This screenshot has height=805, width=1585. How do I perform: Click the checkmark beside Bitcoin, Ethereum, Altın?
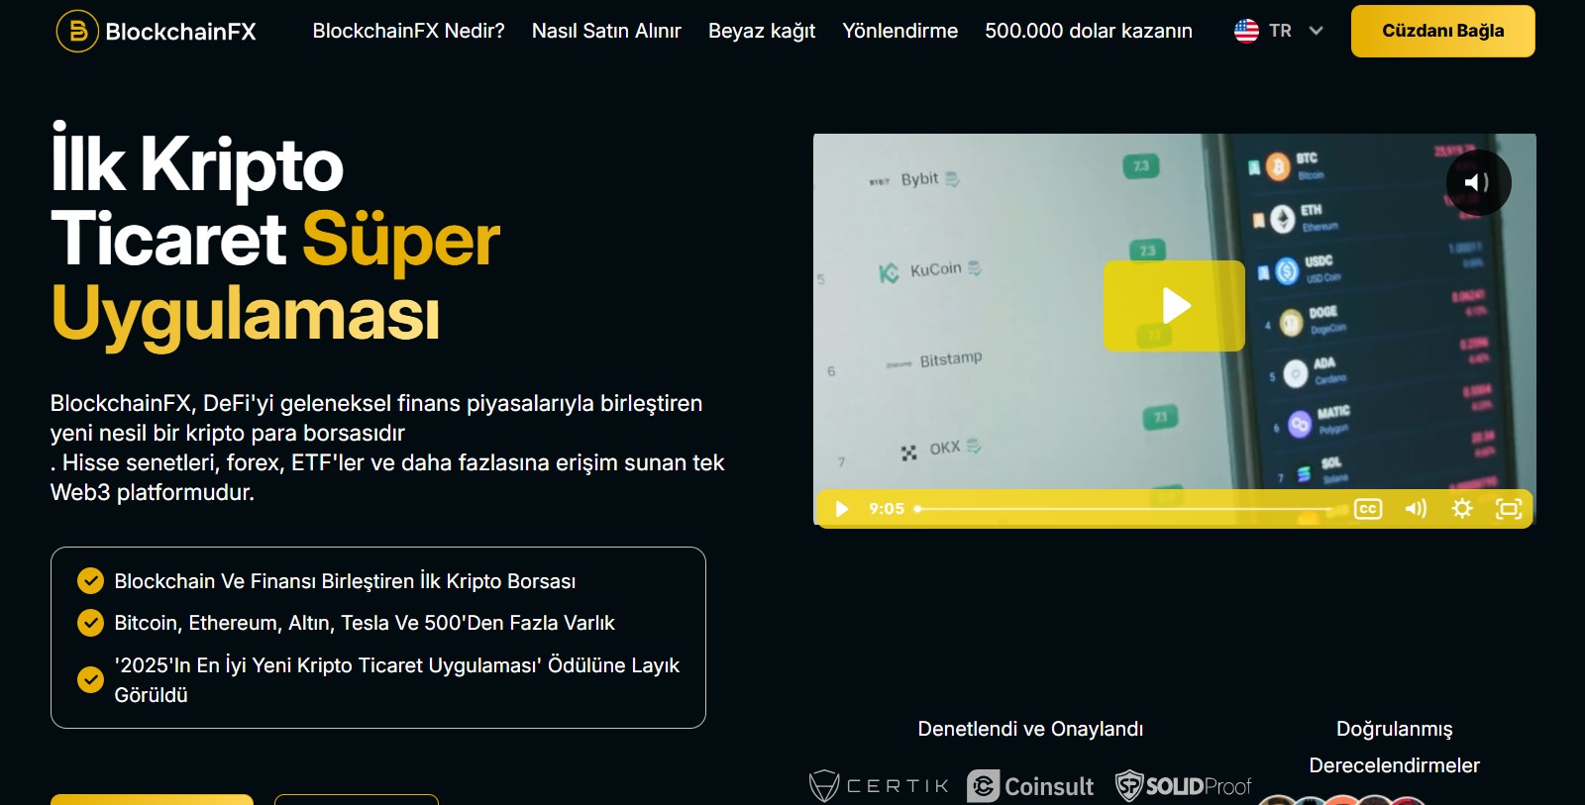pyautogui.click(x=90, y=623)
